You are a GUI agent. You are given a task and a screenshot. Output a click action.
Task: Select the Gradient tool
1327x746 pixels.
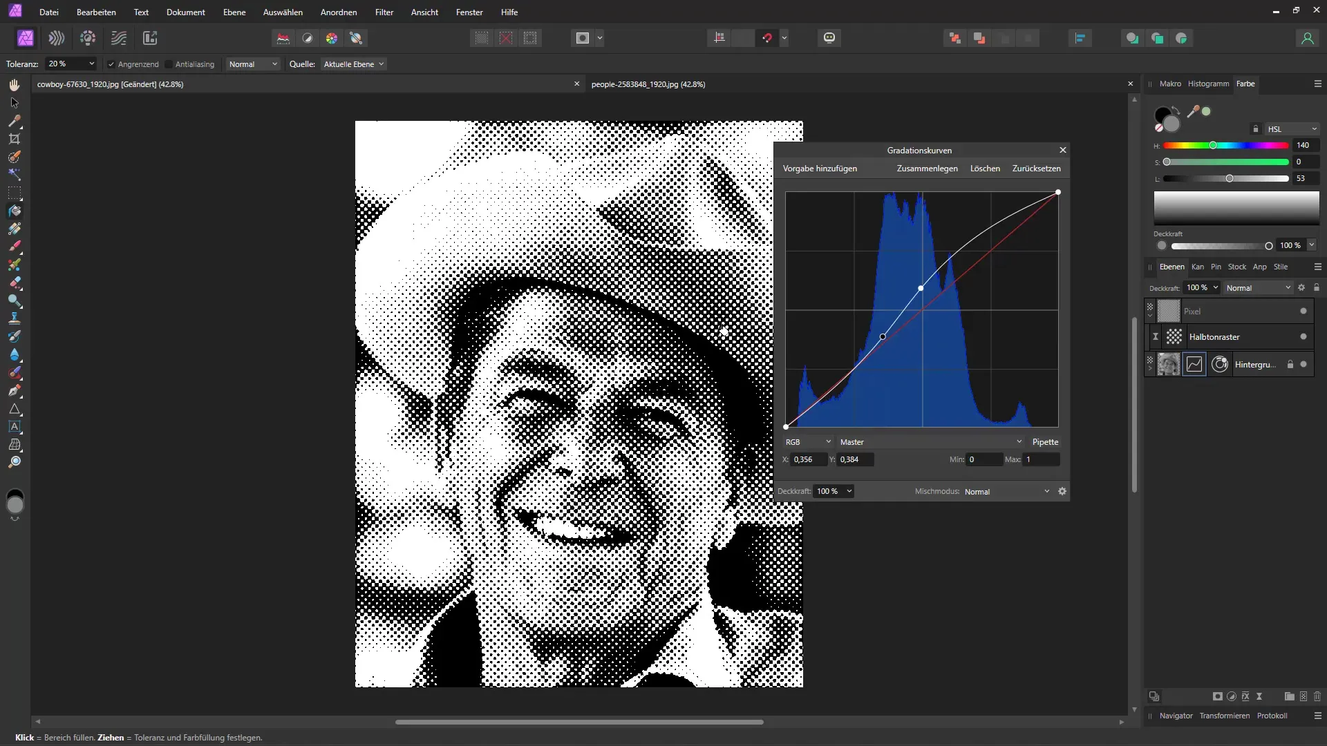tap(15, 229)
